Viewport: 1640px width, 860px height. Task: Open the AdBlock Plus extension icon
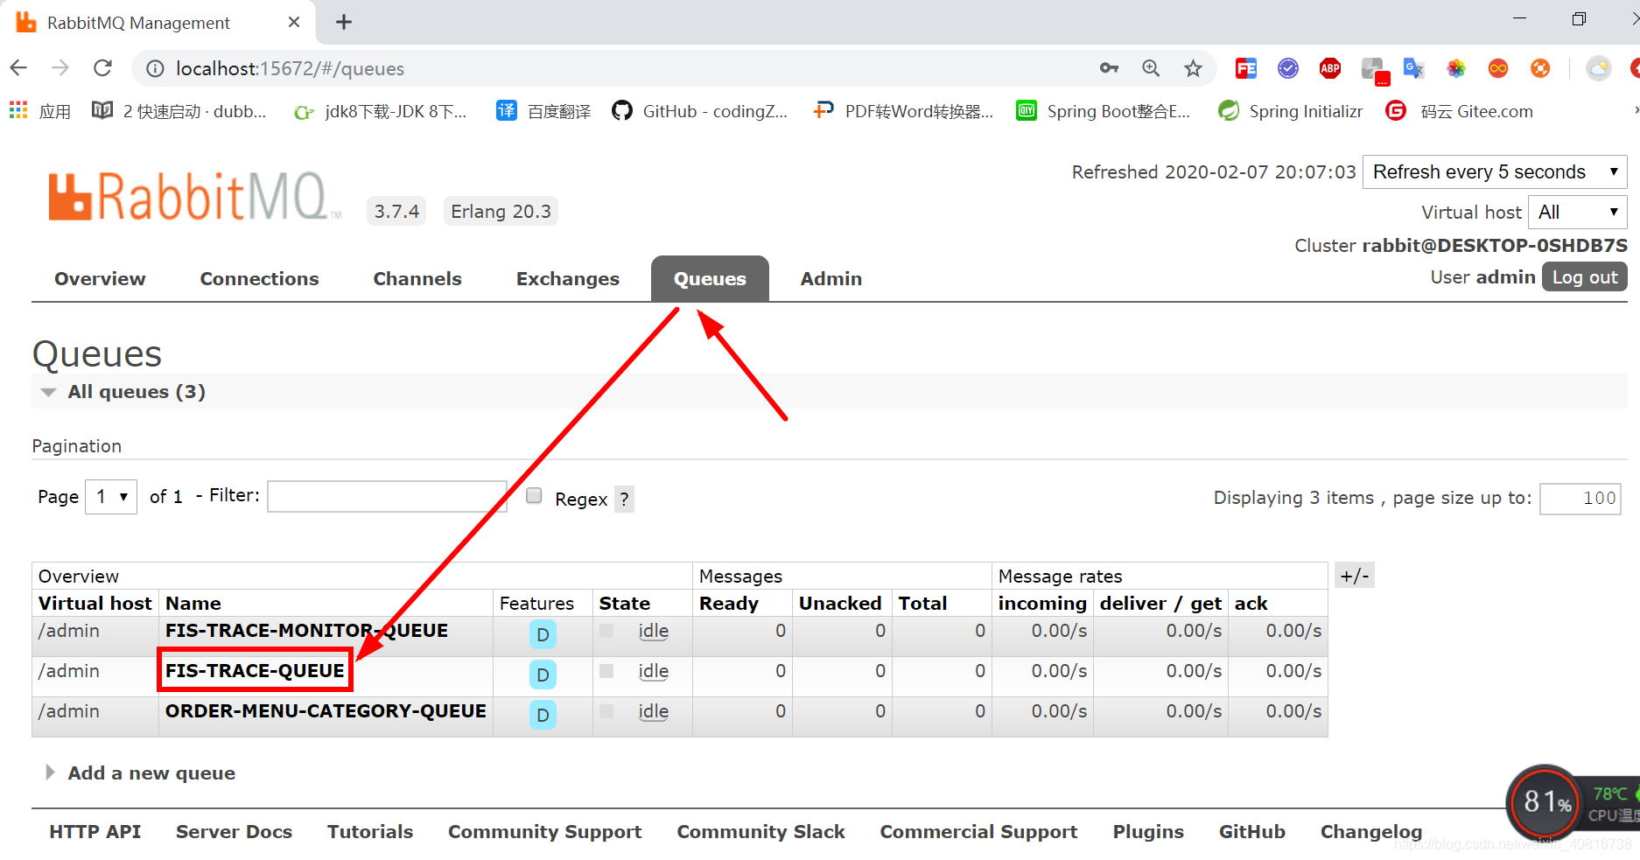point(1330,68)
